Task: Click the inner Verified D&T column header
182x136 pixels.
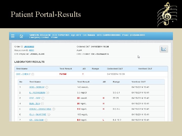Action: 139,82
